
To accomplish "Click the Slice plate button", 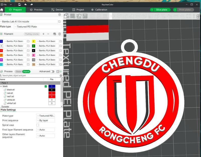I will click(162, 10).
